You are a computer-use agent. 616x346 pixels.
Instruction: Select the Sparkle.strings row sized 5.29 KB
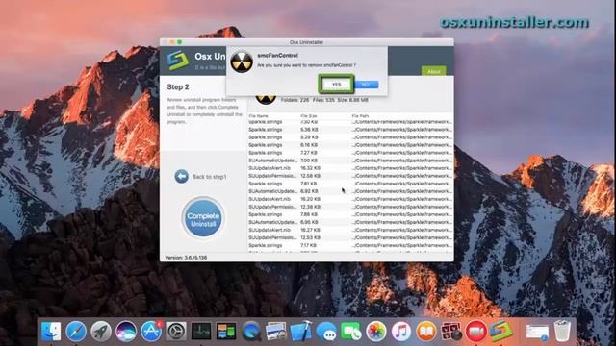point(350,137)
